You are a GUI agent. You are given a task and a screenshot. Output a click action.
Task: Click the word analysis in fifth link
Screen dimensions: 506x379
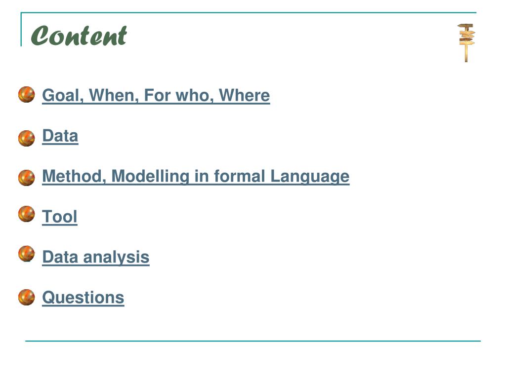click(116, 258)
